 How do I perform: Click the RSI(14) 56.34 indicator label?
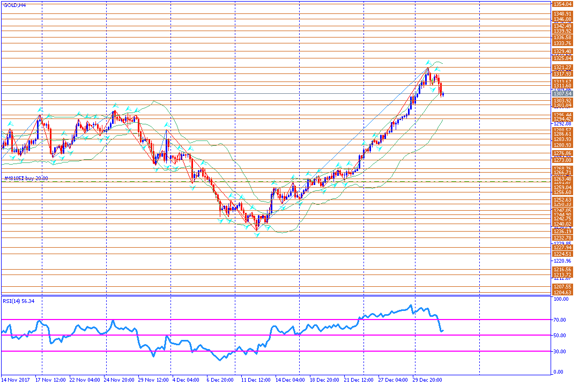pos(18,301)
